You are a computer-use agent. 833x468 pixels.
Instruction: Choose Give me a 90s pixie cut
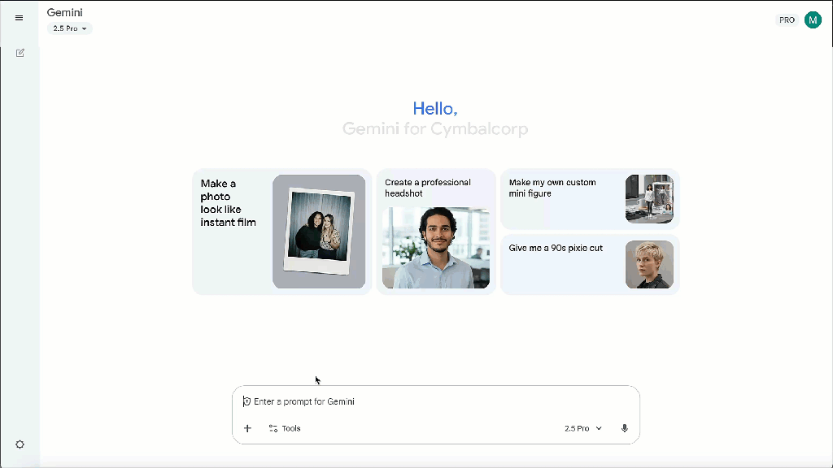click(x=591, y=265)
